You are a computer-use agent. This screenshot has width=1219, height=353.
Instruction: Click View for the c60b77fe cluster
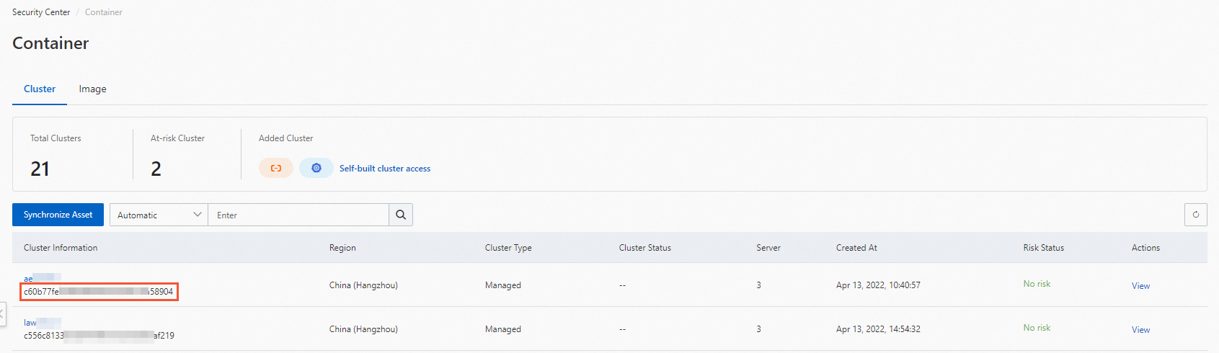(x=1140, y=286)
